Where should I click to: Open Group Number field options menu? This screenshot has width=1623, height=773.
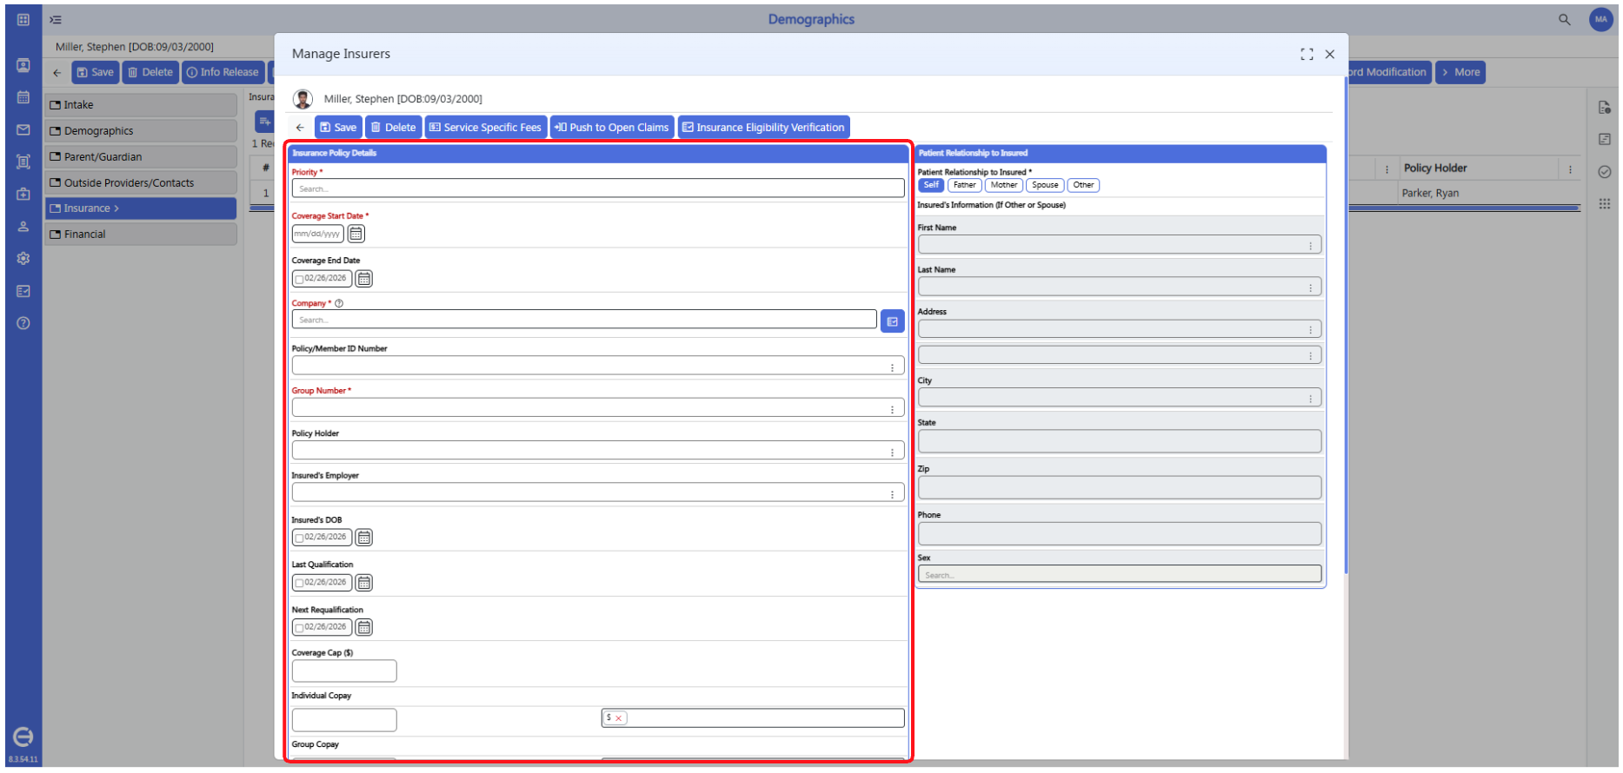click(x=892, y=409)
